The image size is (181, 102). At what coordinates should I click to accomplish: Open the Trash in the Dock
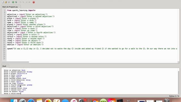[x=167, y=100]
